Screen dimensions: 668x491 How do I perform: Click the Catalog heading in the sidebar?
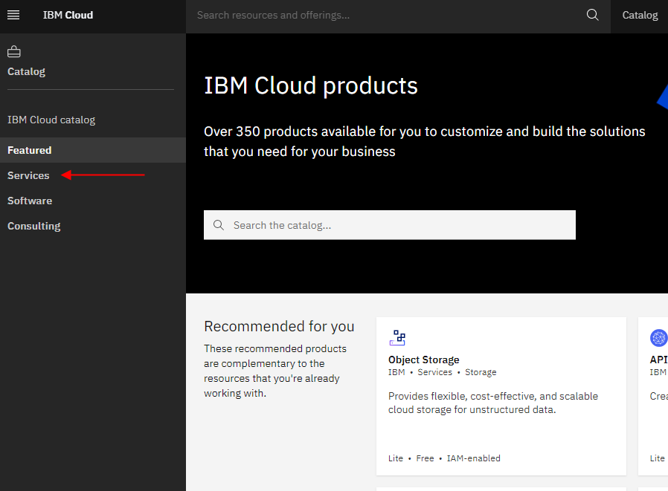click(26, 71)
